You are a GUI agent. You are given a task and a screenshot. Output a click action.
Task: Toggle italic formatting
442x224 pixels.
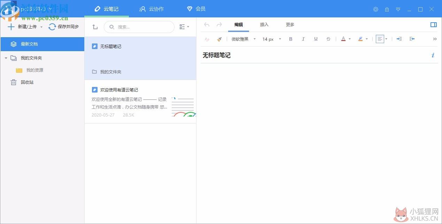[x=303, y=39]
